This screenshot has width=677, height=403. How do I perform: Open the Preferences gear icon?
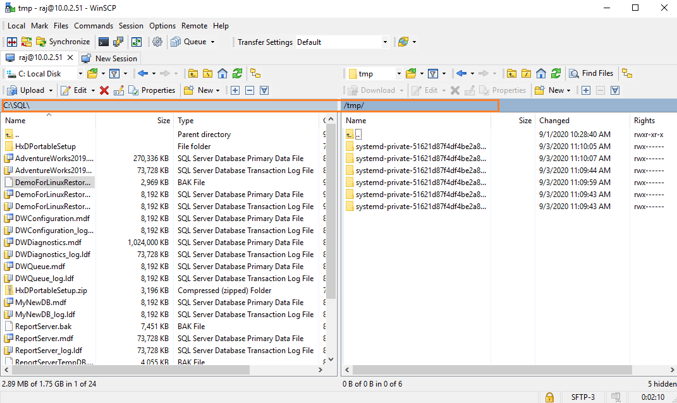point(157,42)
